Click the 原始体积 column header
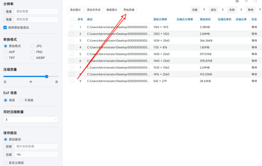 tap(205, 19)
